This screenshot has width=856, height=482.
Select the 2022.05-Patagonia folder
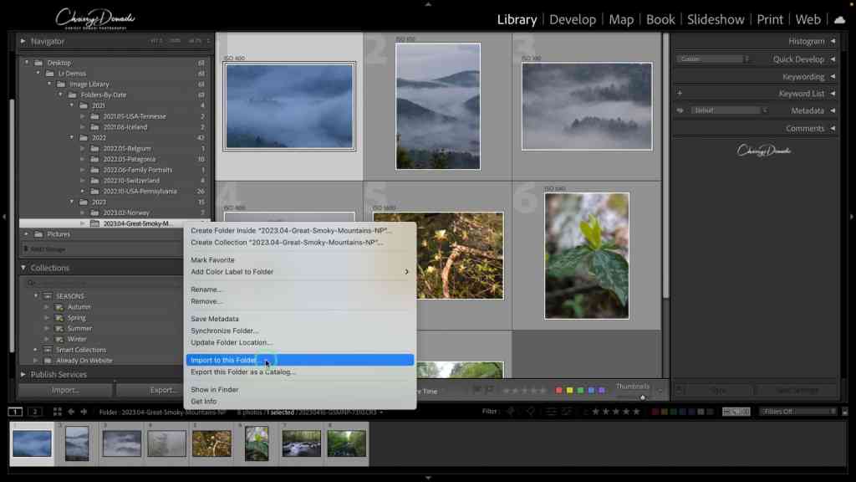pos(130,159)
